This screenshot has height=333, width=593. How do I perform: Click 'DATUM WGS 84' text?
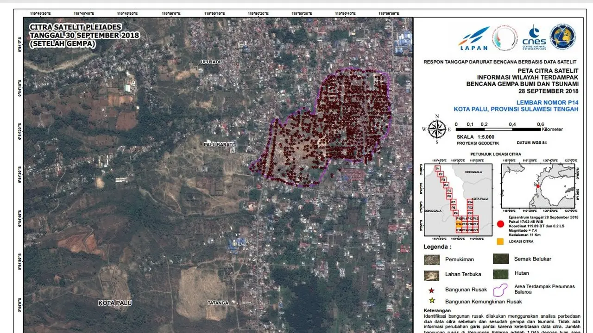pyautogui.click(x=533, y=143)
